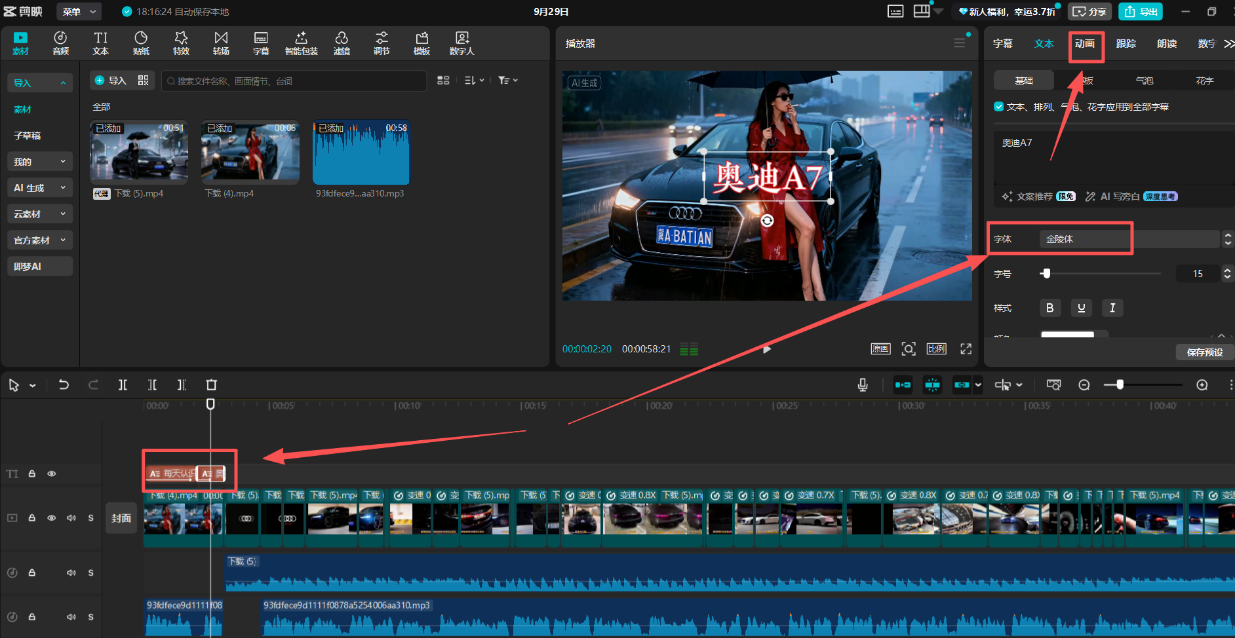The height and width of the screenshot is (638, 1235).
Task: Expand the AI 生成 sidebar section
Action: [x=39, y=188]
